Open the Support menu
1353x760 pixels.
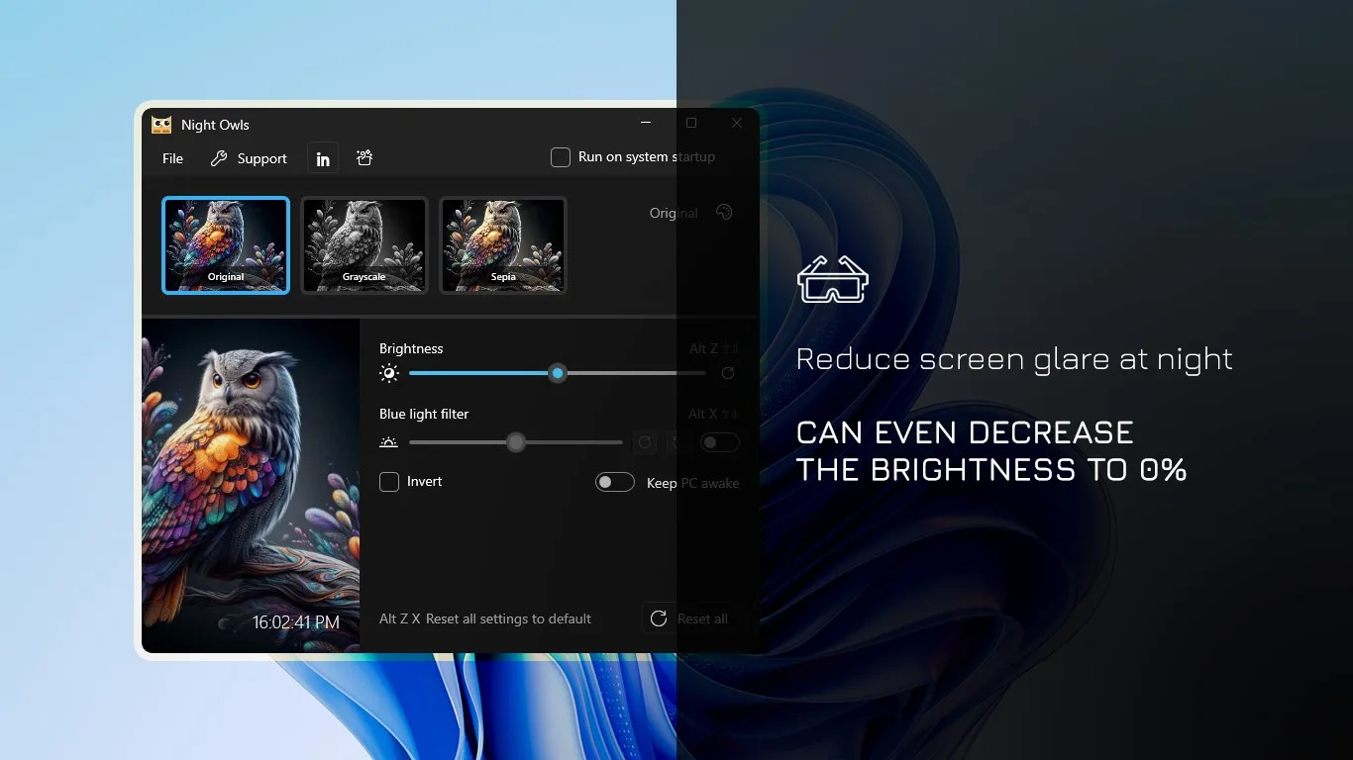click(x=249, y=158)
